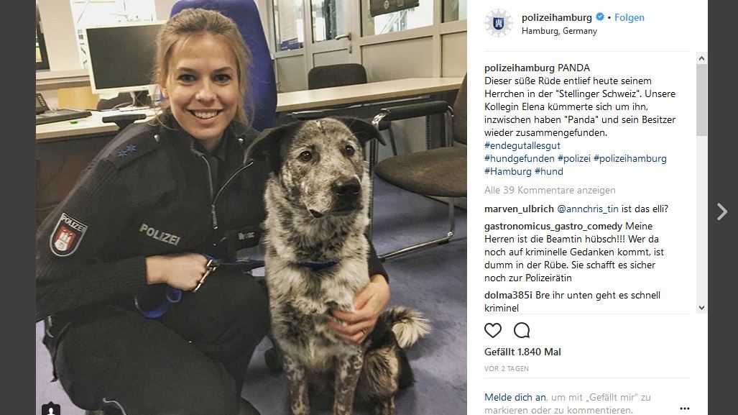Click the comments scrollbar thumb
738x415 pixels.
(701, 100)
